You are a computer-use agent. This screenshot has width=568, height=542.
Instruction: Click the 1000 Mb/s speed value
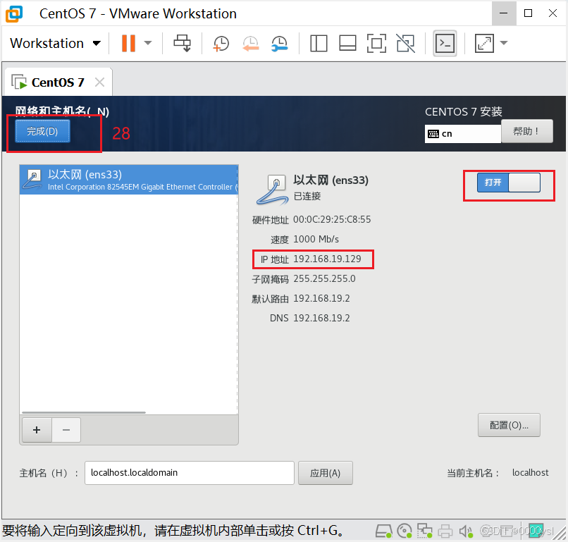[316, 239]
